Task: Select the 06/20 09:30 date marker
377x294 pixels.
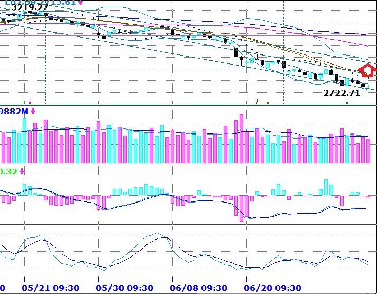Action: pos(273,288)
